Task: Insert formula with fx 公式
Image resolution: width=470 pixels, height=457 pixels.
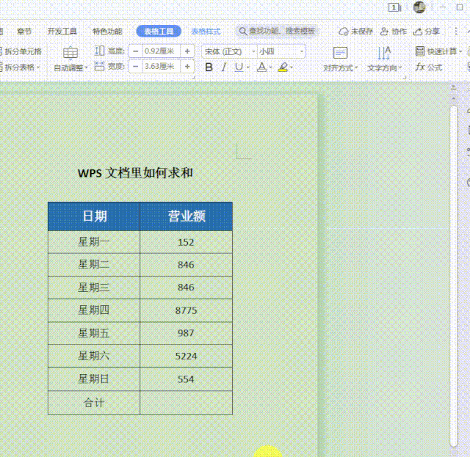Action: click(429, 67)
